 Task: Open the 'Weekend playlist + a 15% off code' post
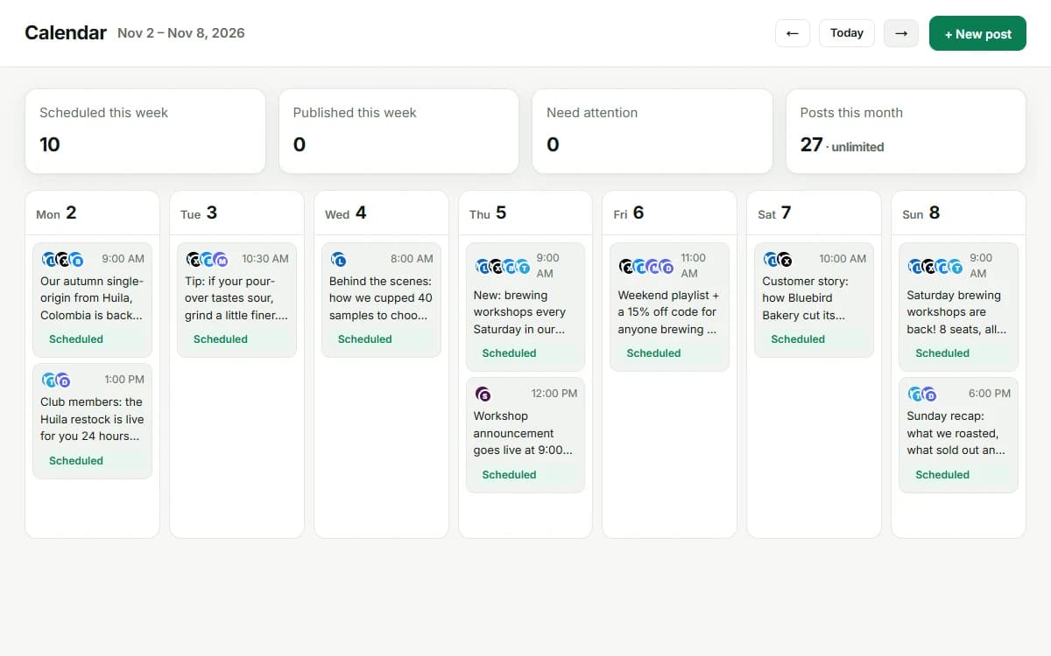pyautogui.click(x=670, y=307)
